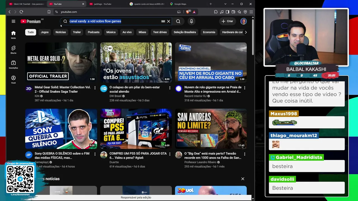Open Professor Leandro Ribeiro channel avatar
This screenshot has height=201, width=358.
179,155
